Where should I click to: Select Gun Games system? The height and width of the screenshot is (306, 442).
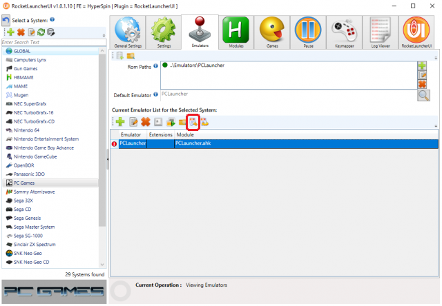click(50, 69)
